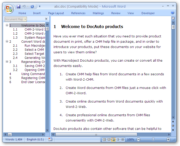Open the References ribbon tab
Image resolution: width=180 pixels, height=146 pixels.
pyautogui.click(x=78, y=13)
